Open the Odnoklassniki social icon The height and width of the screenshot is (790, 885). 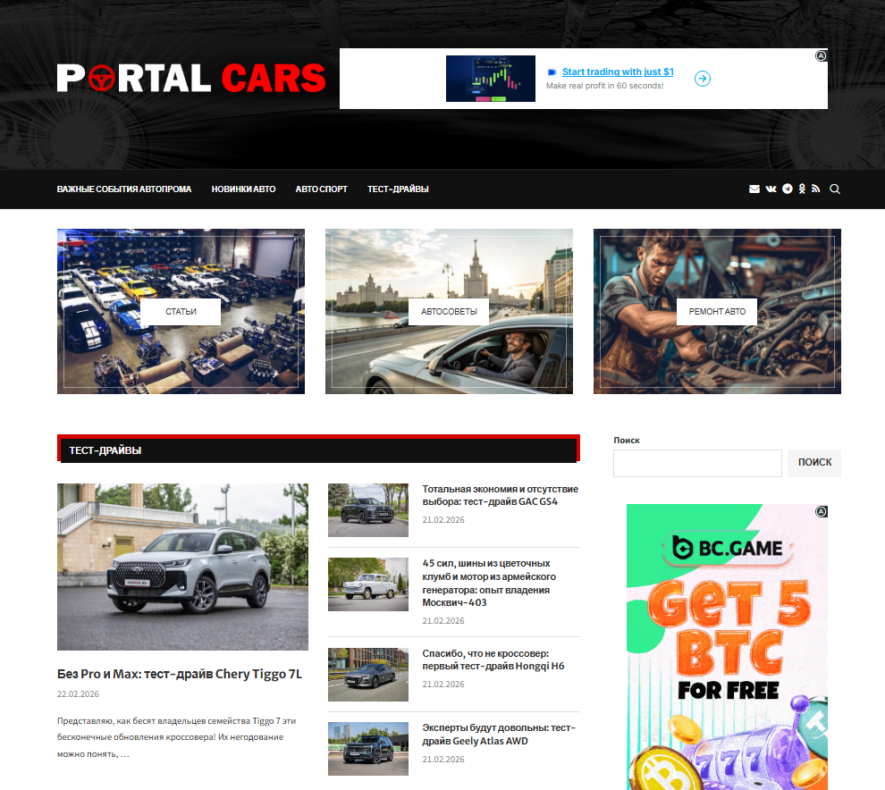(x=802, y=189)
